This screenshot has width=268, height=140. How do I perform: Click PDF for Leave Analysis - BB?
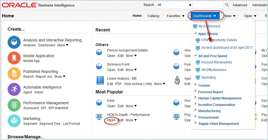tap(119, 84)
